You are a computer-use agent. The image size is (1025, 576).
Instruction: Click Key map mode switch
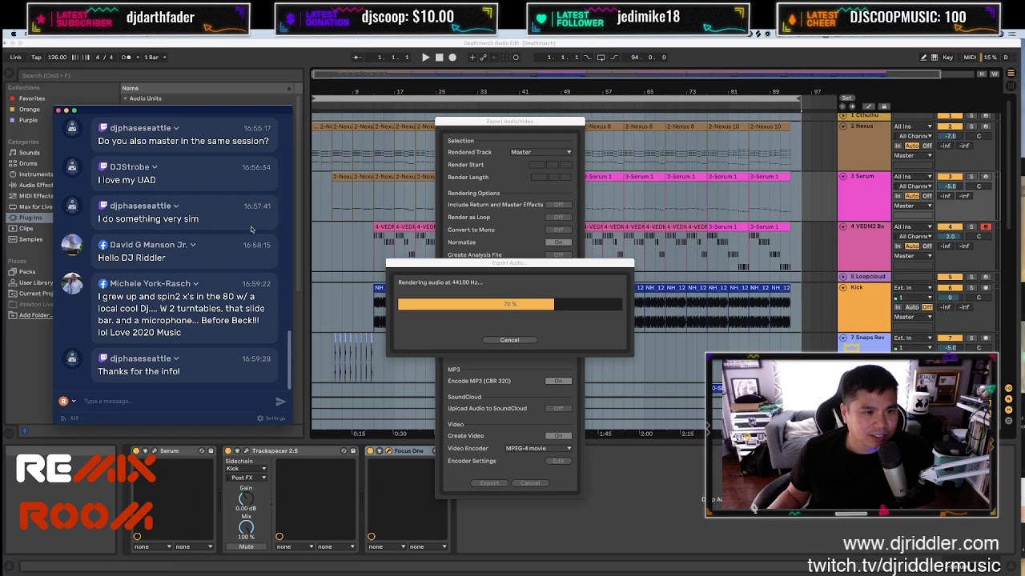948,58
